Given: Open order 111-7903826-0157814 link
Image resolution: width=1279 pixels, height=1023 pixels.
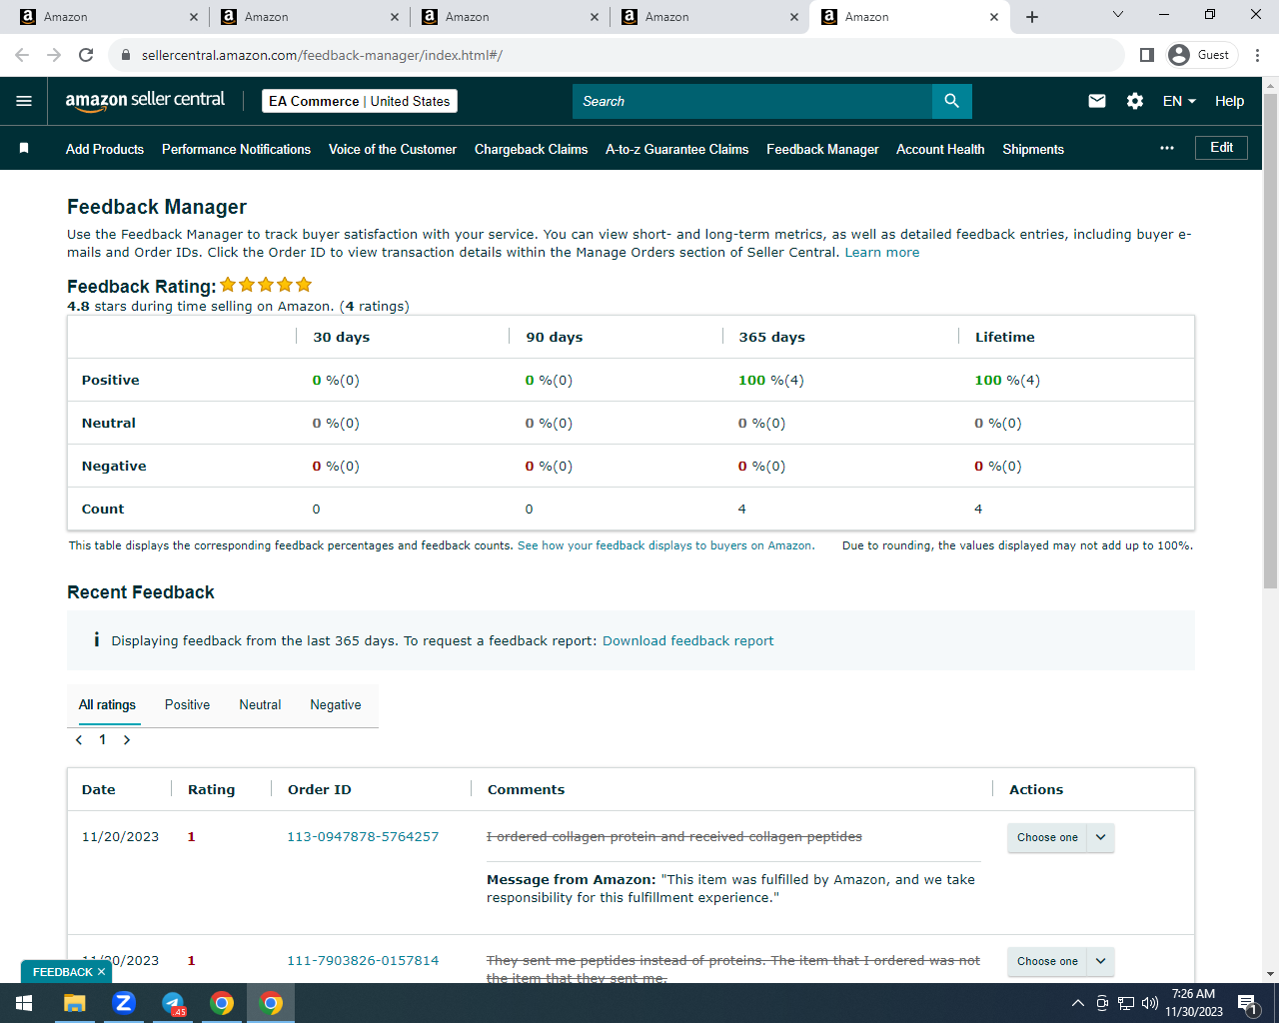Looking at the screenshot, I should [363, 960].
